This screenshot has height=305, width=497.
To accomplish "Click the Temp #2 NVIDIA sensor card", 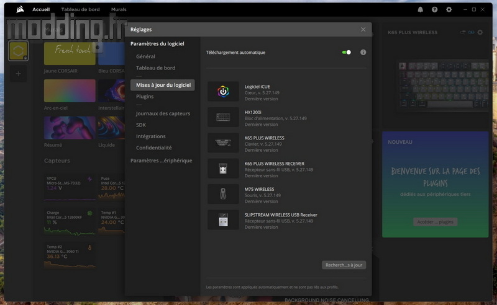I will tap(70, 255).
